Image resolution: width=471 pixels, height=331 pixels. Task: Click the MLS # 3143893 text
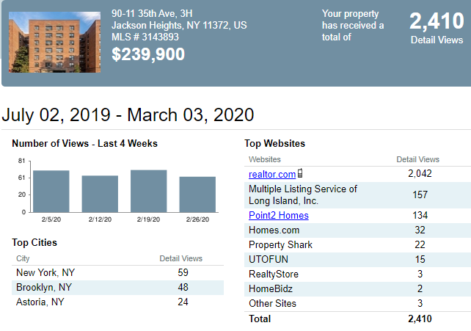pyautogui.click(x=145, y=37)
